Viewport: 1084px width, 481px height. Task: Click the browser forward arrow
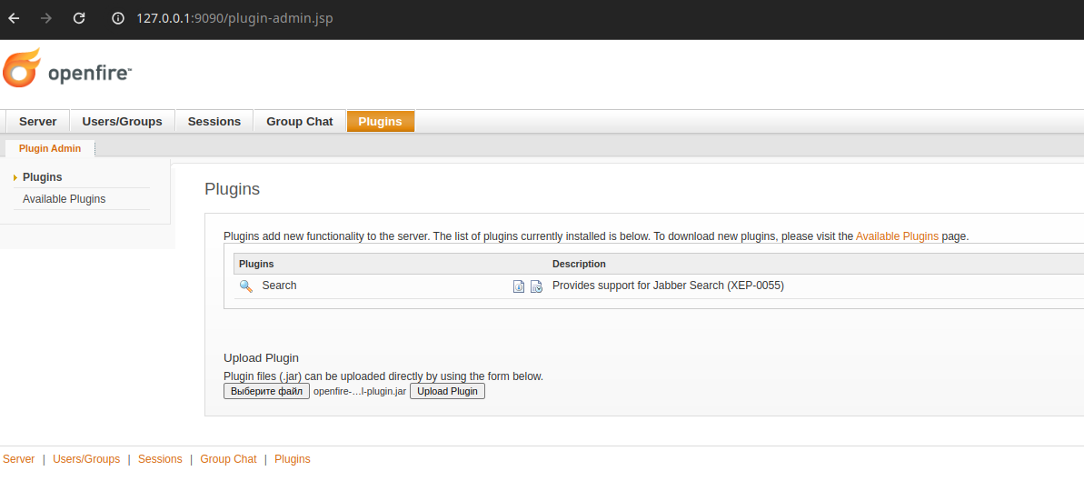[x=46, y=19]
